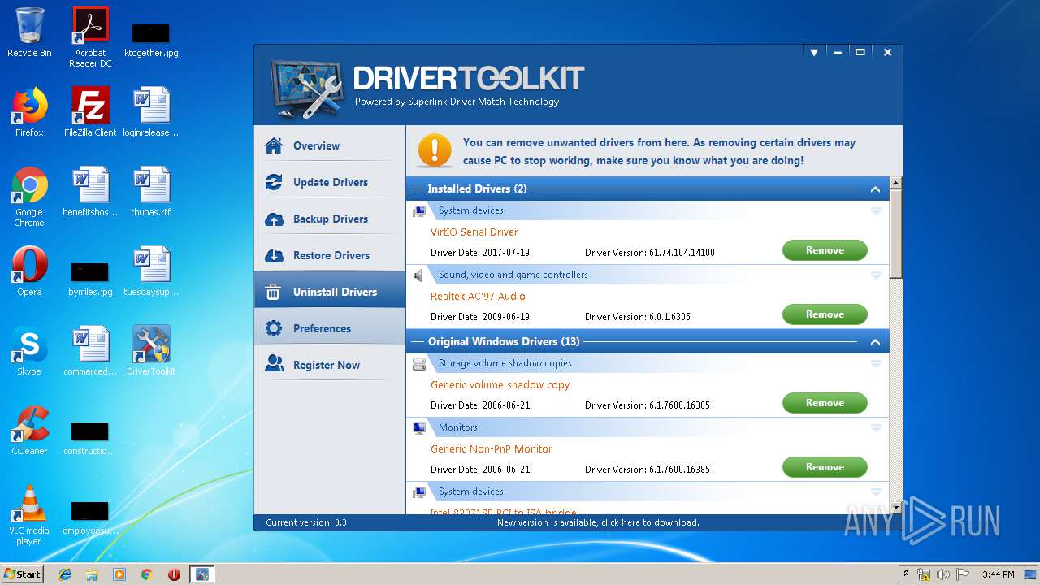Collapse the Installed Drivers section
The image size is (1040, 585).
point(875,189)
